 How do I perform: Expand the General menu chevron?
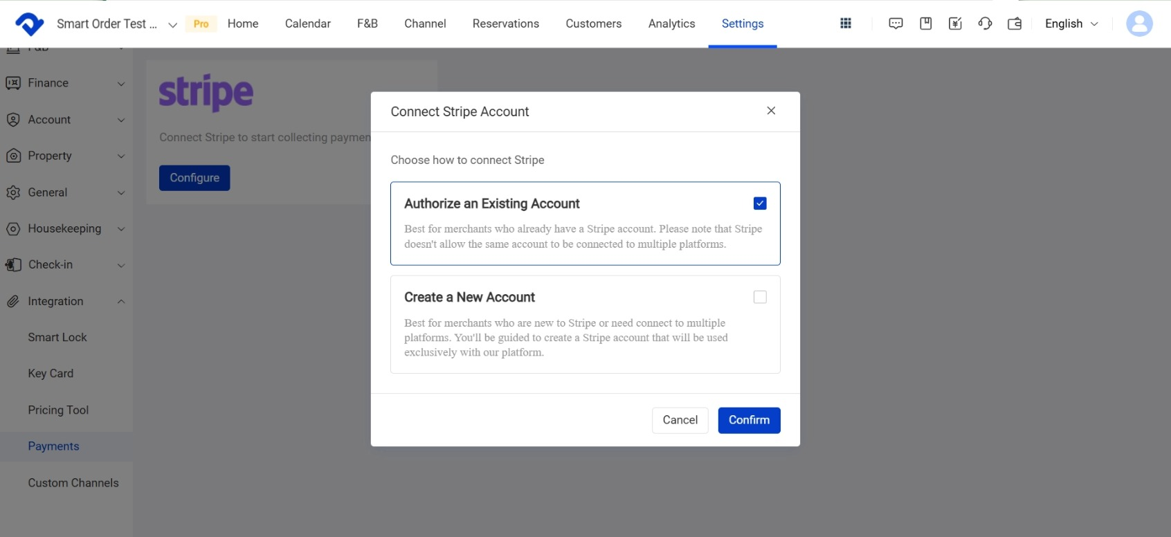click(x=121, y=193)
